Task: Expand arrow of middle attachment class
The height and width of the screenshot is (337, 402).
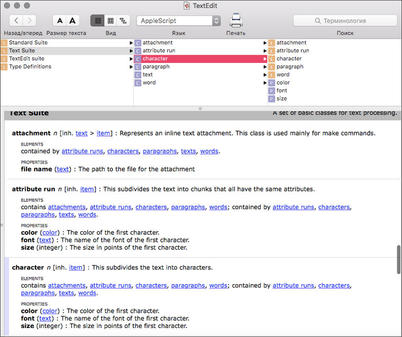Action: point(265,43)
